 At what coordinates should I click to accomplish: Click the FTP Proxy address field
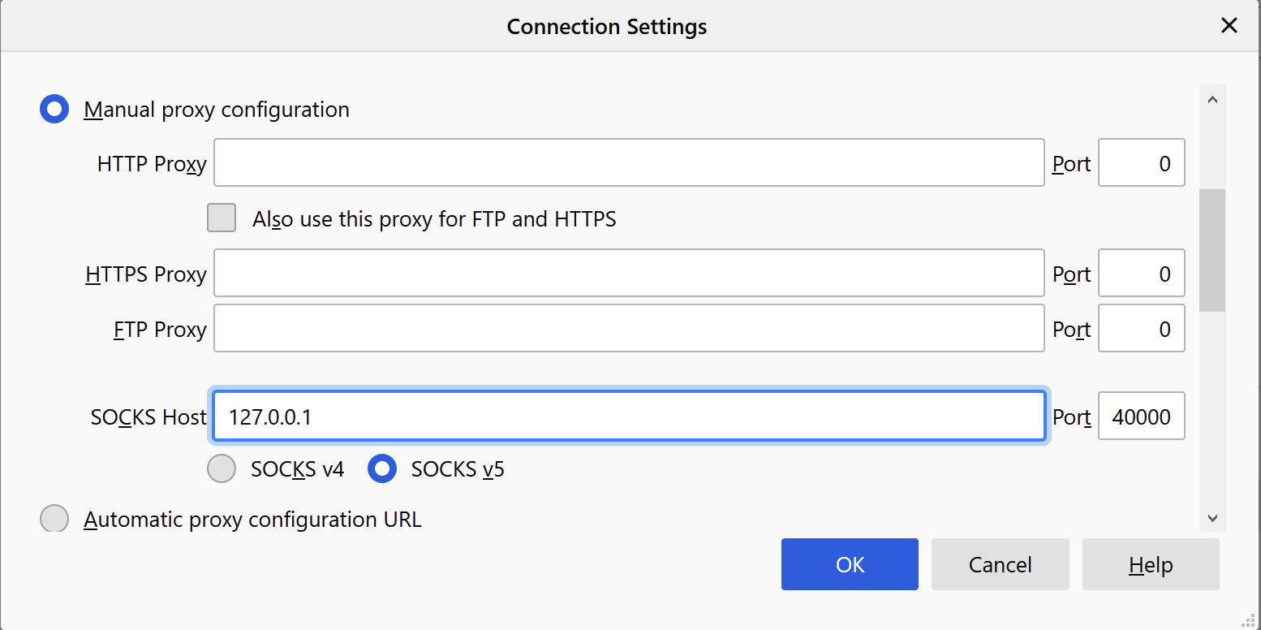coord(628,329)
